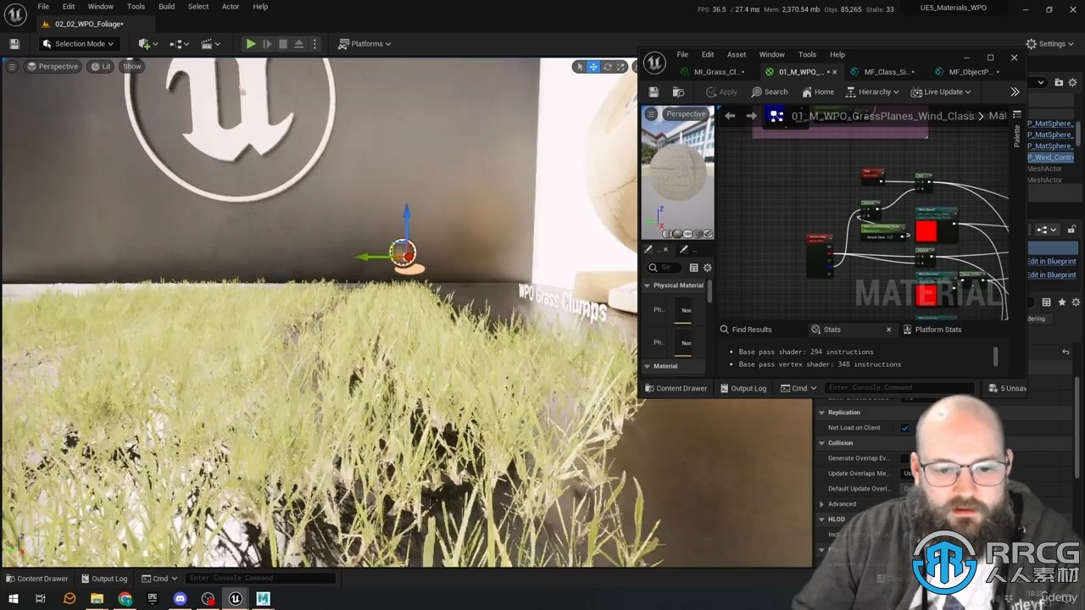
Task: Open Settings dropdown in main editor
Action: pos(1051,44)
